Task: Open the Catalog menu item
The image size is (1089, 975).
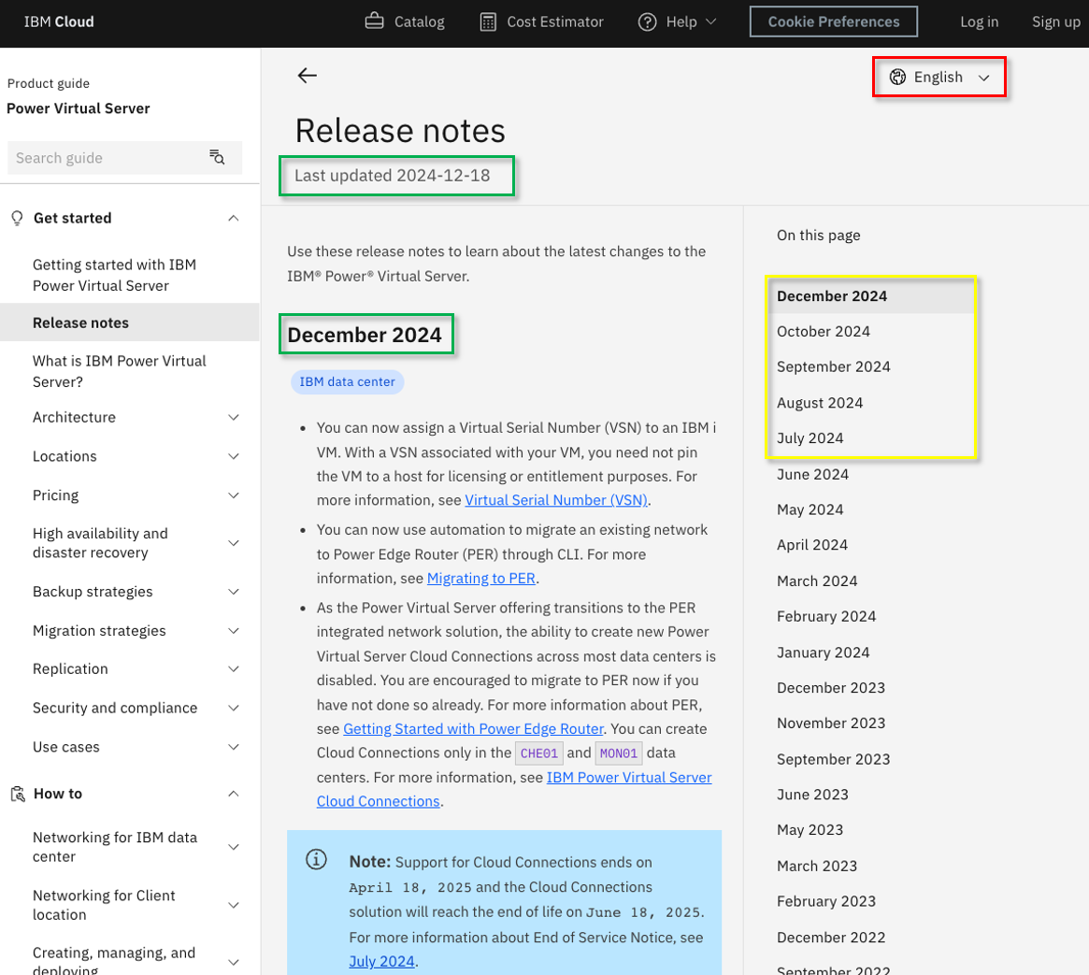Action: tap(405, 22)
